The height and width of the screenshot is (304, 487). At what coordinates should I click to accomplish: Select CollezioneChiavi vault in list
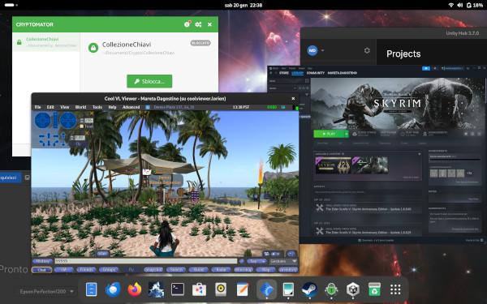[x=46, y=42]
